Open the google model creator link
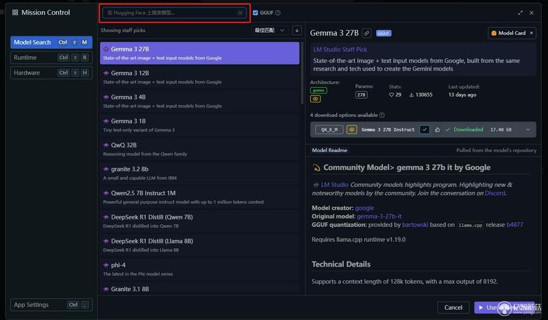This screenshot has height=320, width=548. click(364, 208)
